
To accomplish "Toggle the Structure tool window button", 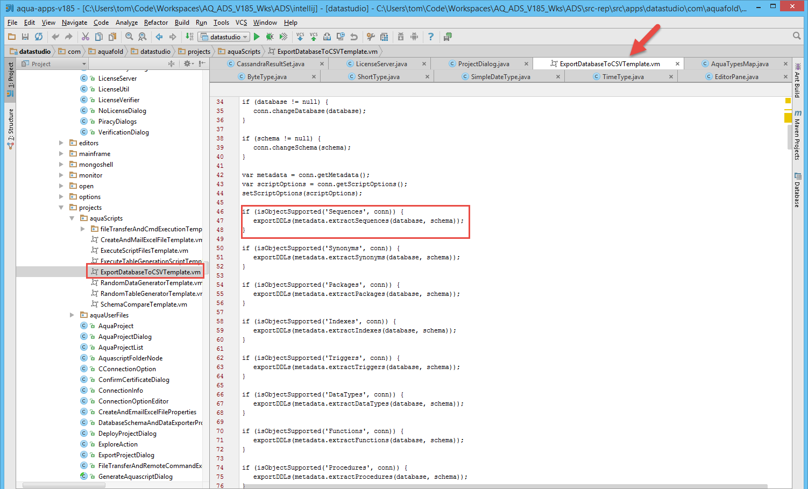I will point(10,129).
